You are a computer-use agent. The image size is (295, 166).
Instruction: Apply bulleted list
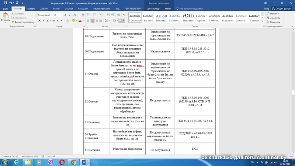coord(88,15)
